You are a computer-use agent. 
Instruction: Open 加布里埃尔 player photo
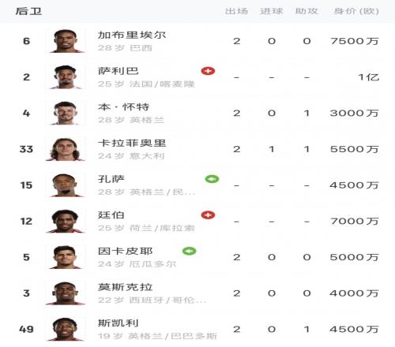[66, 41]
